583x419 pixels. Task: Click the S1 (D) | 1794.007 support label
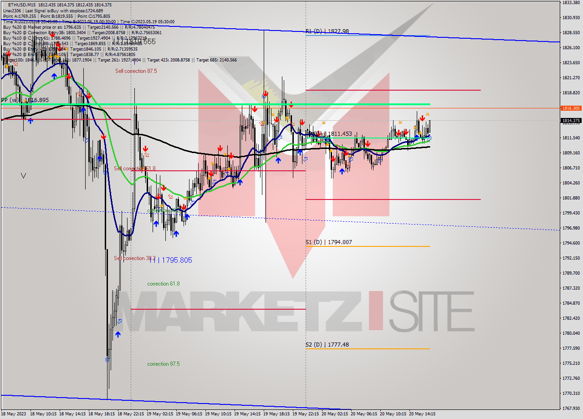[328, 242]
